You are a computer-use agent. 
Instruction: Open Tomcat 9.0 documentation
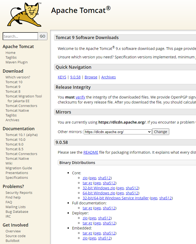(x=15, y=144)
